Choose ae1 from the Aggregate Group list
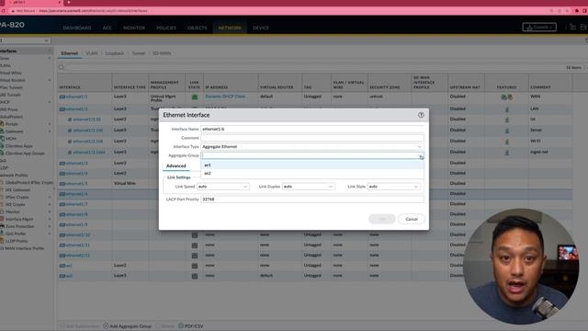Image resolution: width=588 pixels, height=331 pixels. [312, 165]
